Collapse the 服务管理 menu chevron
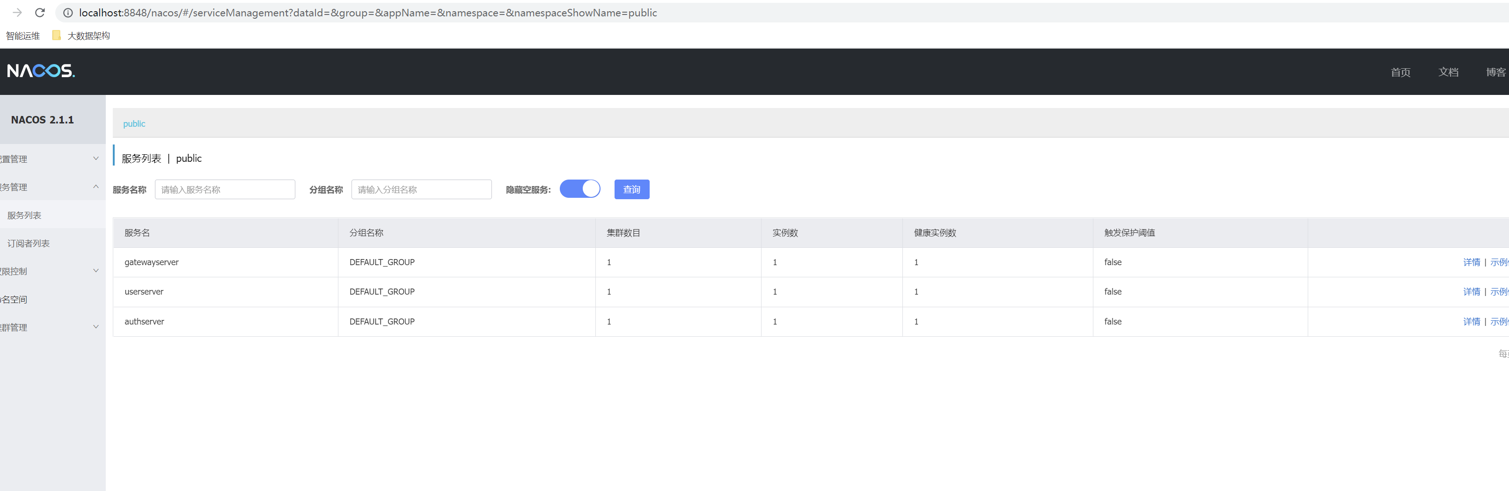 (x=96, y=187)
